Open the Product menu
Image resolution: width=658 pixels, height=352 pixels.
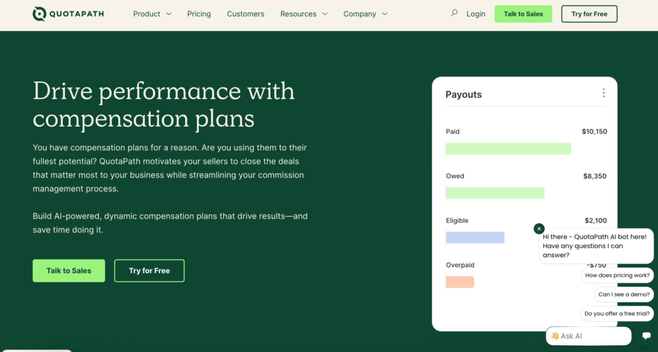coord(147,14)
